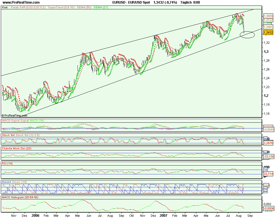This screenshot has height=220, width=276.
Task: Open the MACD-Signal Signal MACD (16) panel label
Action: [23, 121]
